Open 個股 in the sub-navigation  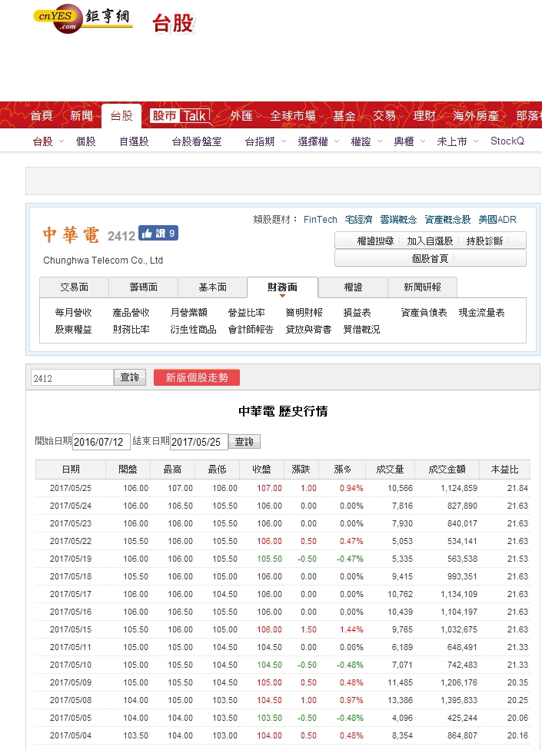tap(86, 141)
